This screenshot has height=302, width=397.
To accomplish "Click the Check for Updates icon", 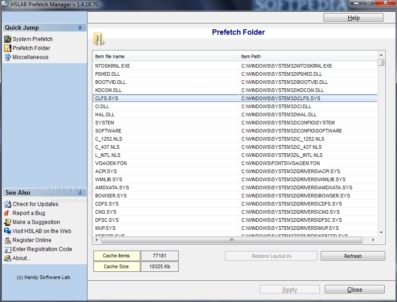I will 8,204.
